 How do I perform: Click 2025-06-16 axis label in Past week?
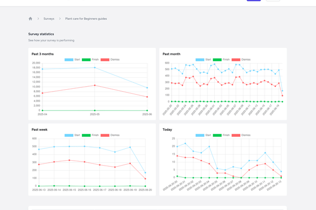[x=84, y=190]
